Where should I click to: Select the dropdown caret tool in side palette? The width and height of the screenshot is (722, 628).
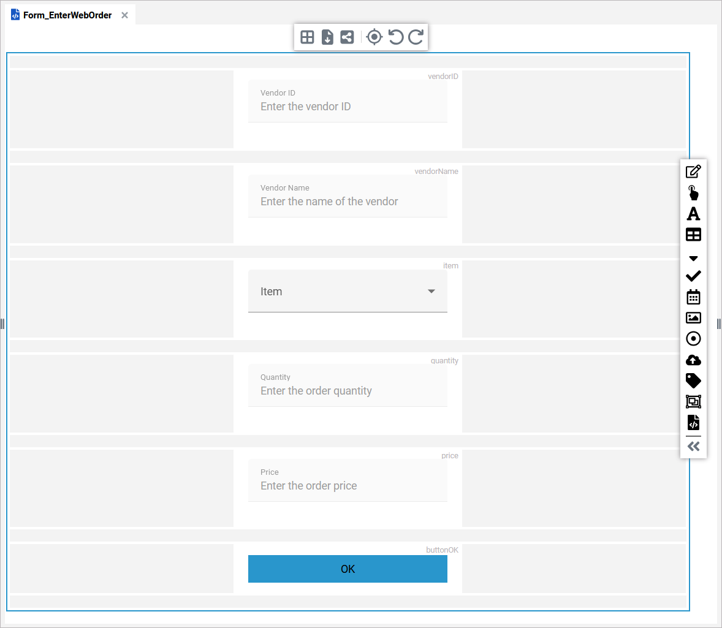pyautogui.click(x=693, y=259)
